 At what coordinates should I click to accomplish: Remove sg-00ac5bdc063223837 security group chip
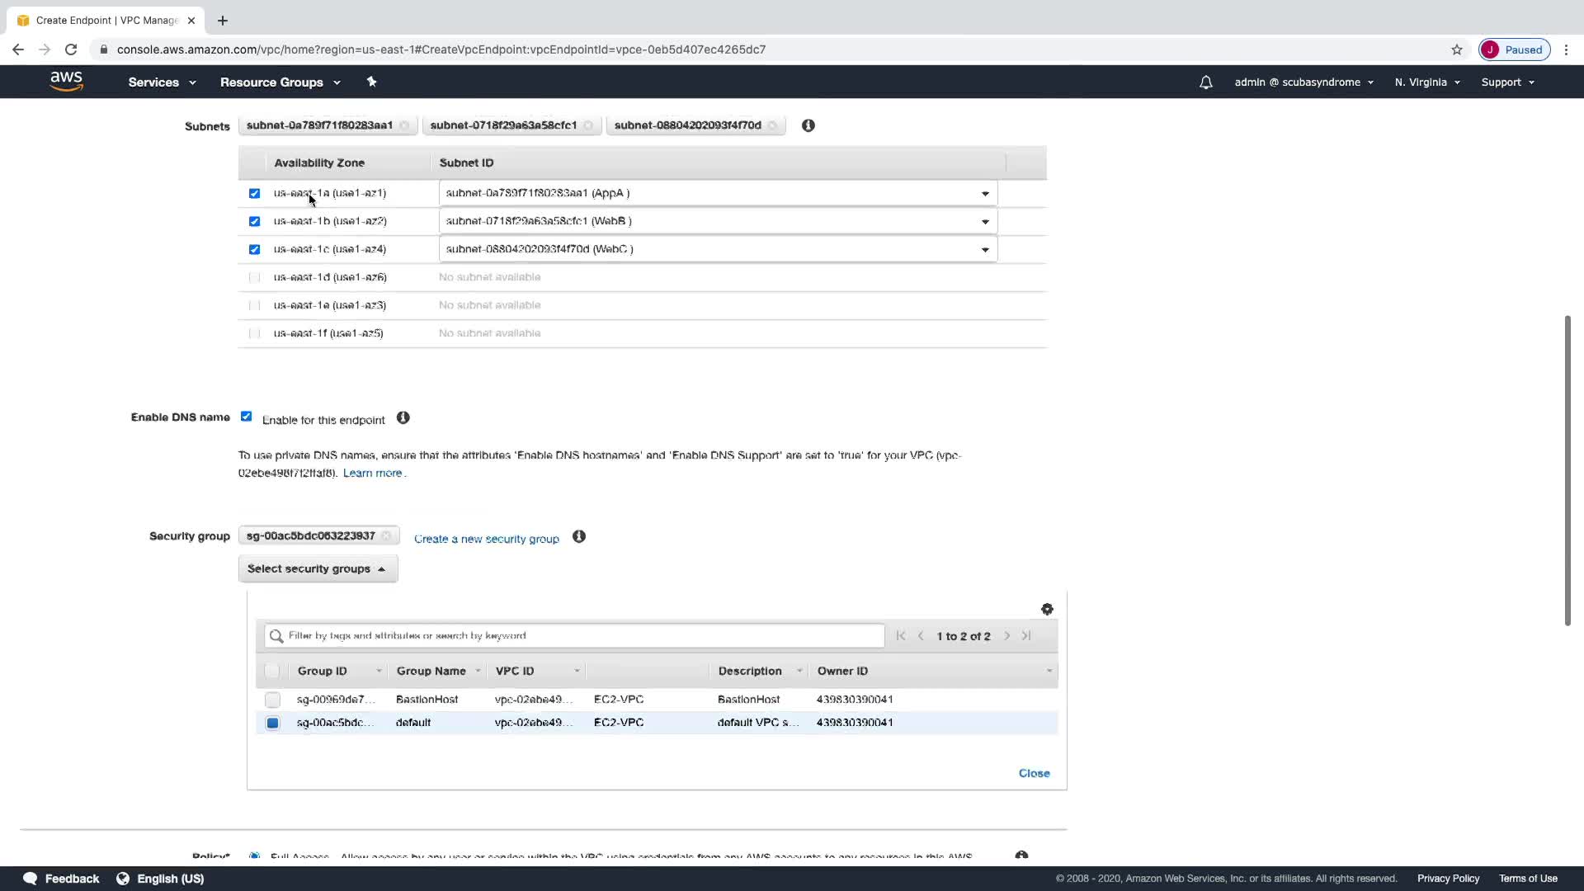tap(386, 536)
